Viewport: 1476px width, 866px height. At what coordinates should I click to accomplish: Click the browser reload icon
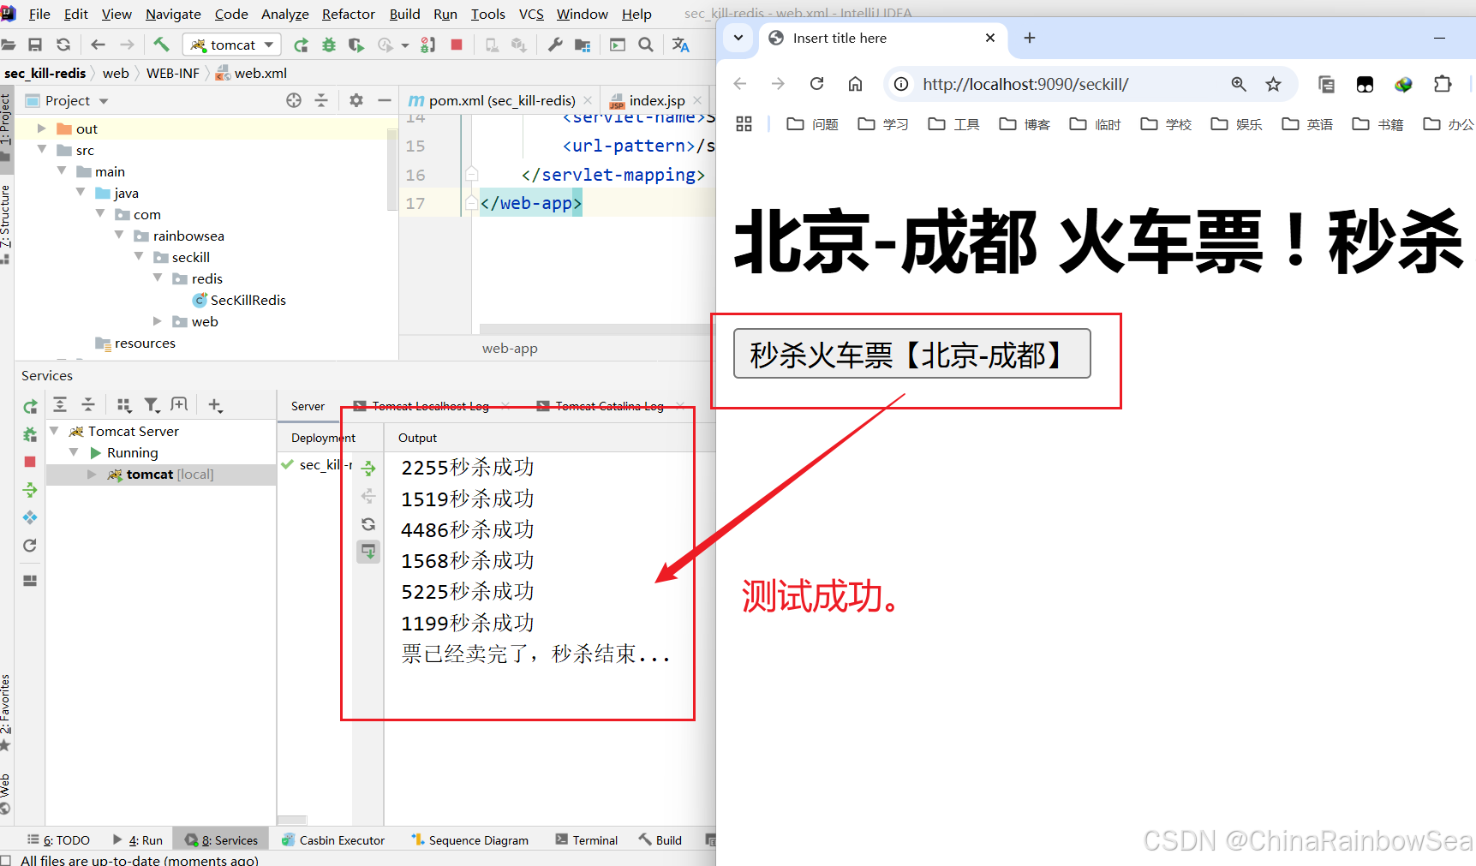click(816, 84)
